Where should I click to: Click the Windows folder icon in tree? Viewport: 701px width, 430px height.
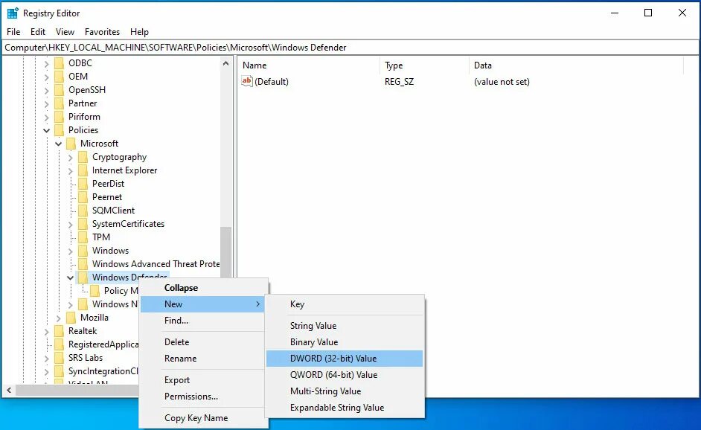[x=83, y=251]
